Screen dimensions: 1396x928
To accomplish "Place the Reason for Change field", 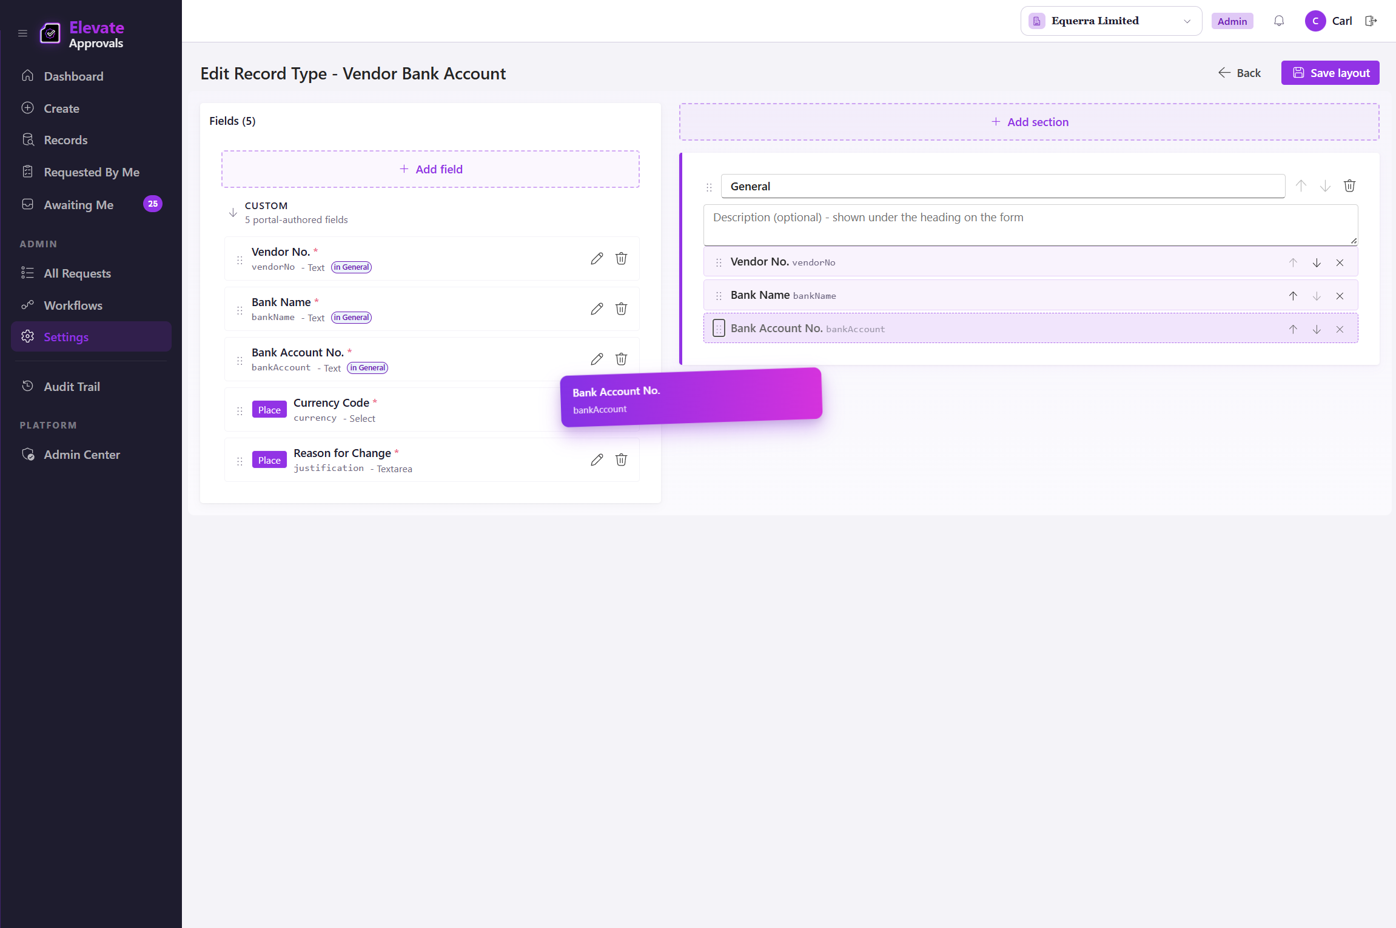I will [269, 460].
